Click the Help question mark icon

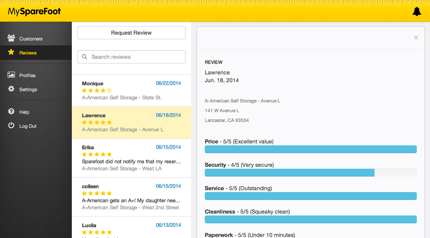pyautogui.click(x=11, y=111)
